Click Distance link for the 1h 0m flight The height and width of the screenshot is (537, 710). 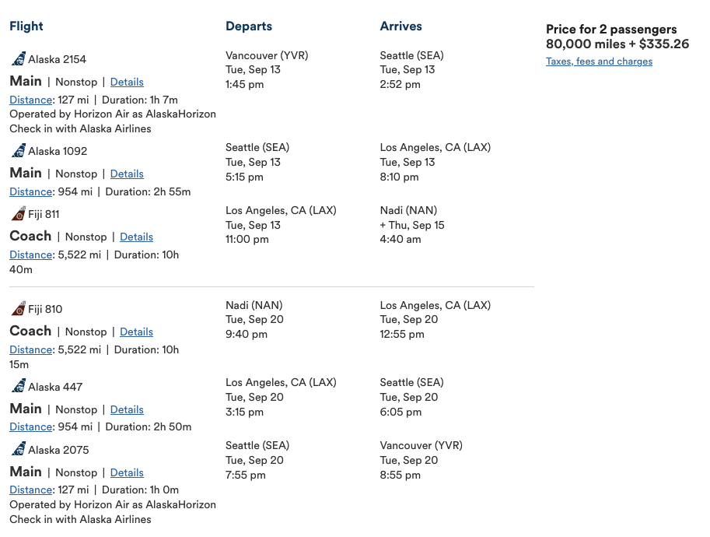click(x=31, y=490)
